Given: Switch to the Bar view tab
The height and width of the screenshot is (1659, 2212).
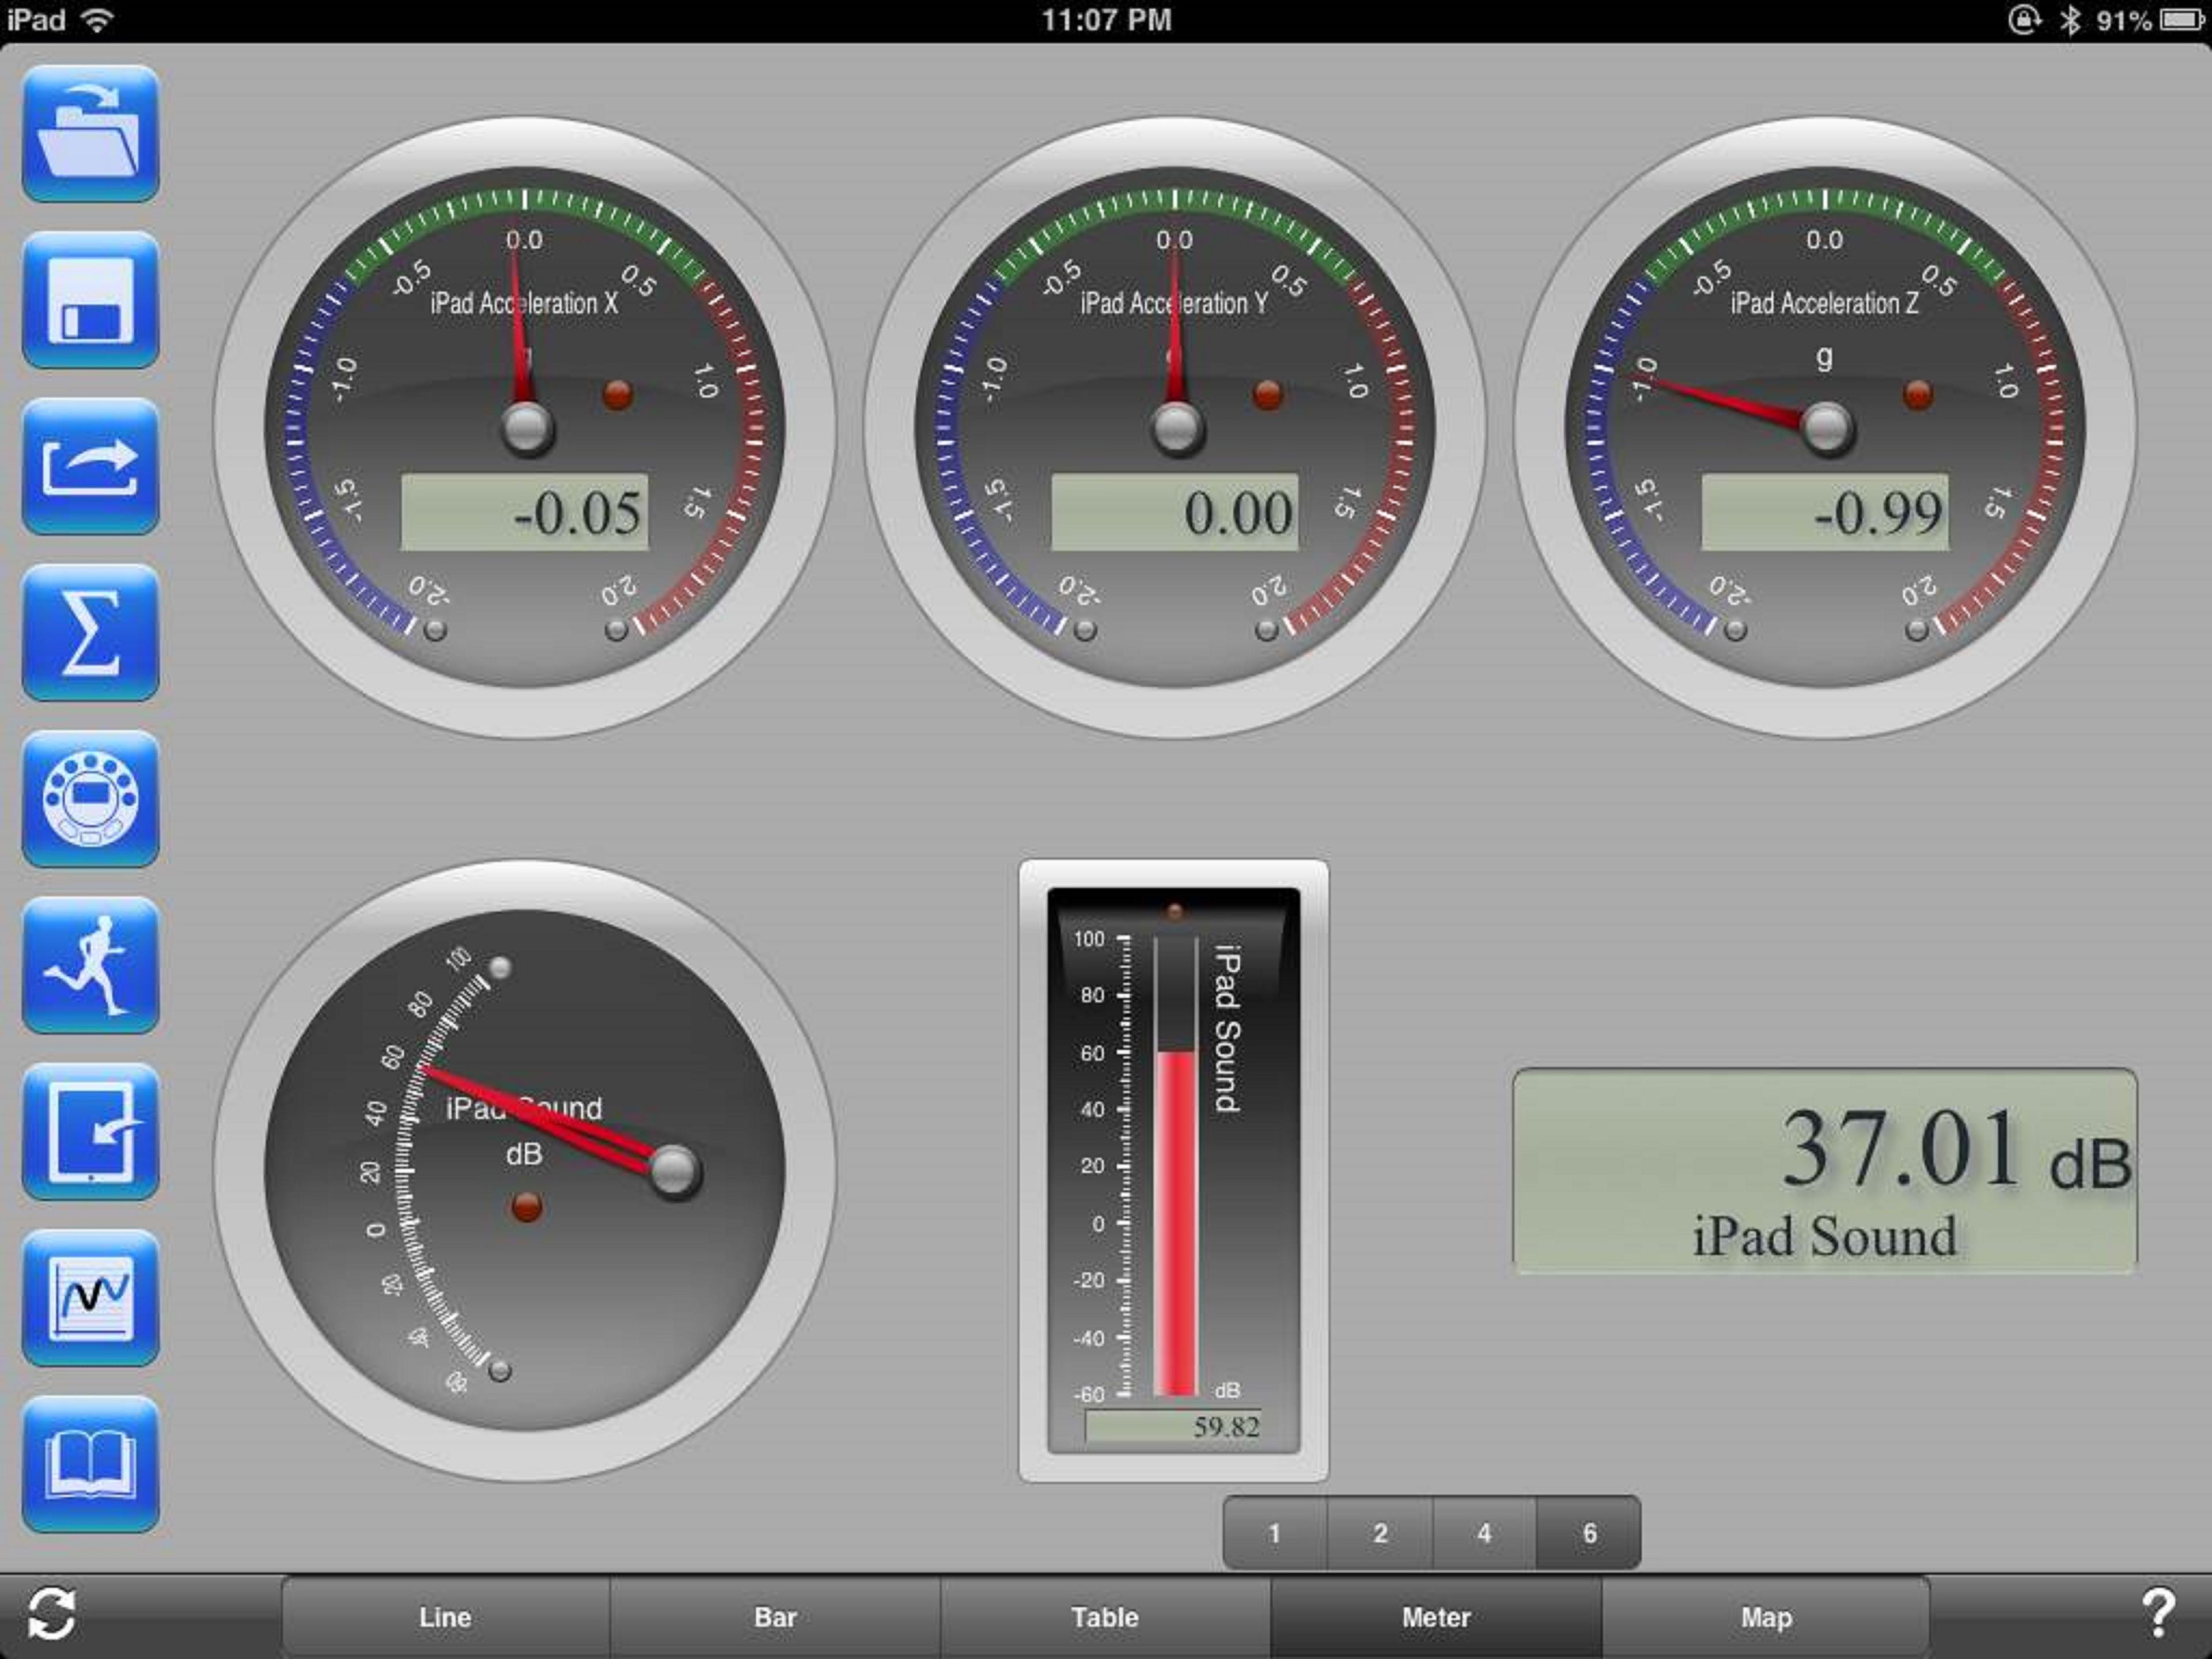Looking at the screenshot, I should (775, 1617).
